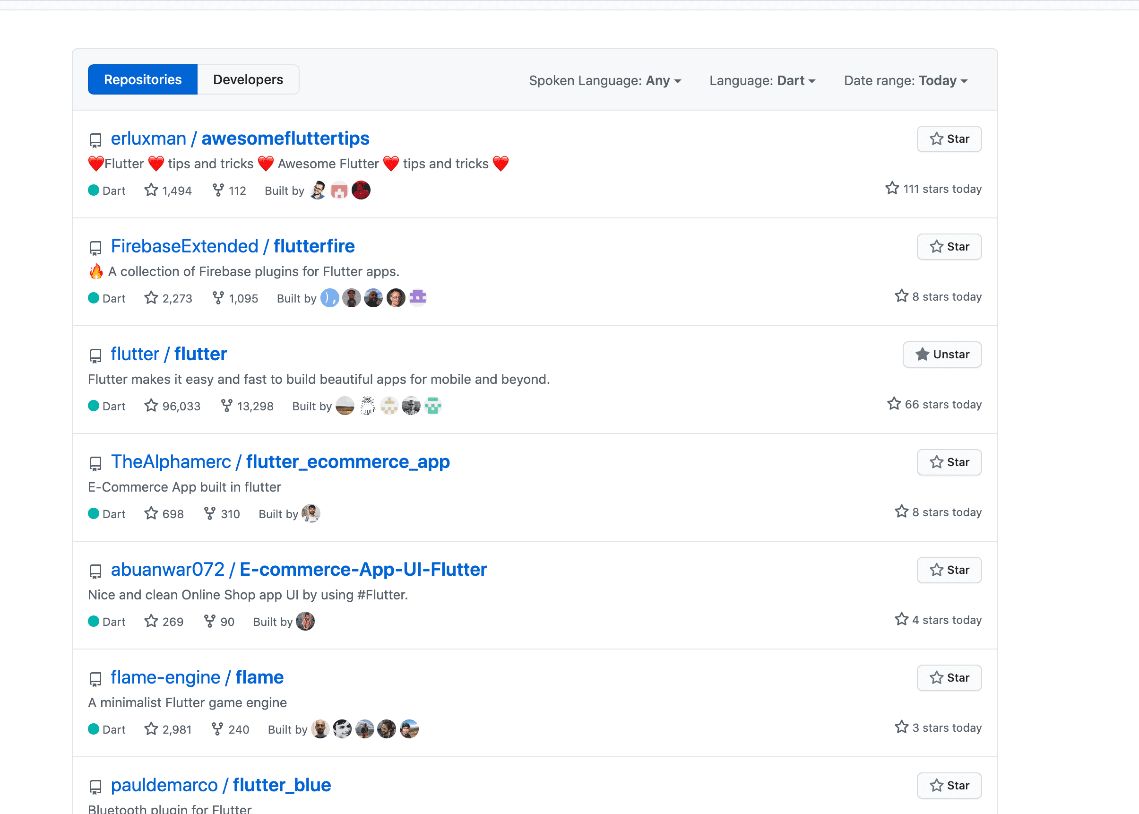This screenshot has width=1139, height=814.
Task: Click first contributor avatar of flame
Action: (320, 729)
